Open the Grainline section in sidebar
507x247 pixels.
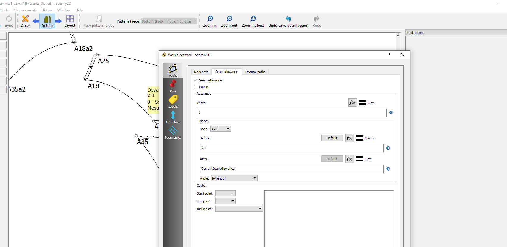click(173, 117)
